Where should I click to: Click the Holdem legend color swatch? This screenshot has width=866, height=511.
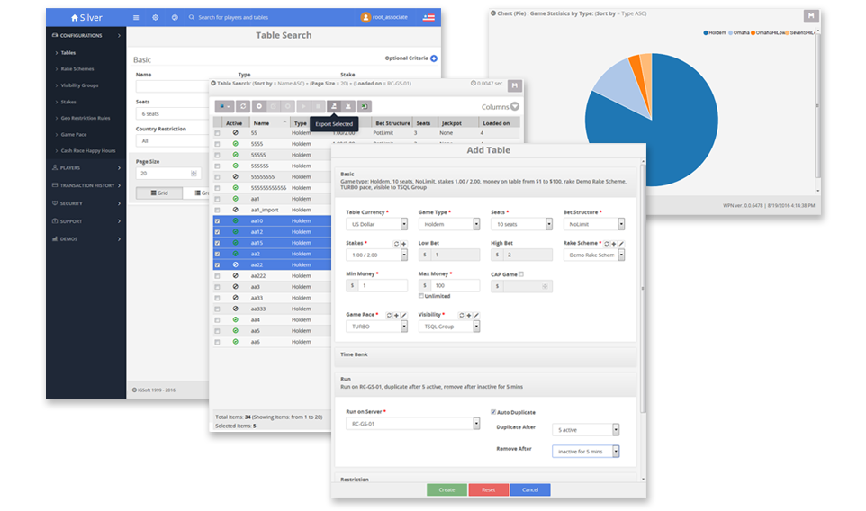pyautogui.click(x=705, y=33)
